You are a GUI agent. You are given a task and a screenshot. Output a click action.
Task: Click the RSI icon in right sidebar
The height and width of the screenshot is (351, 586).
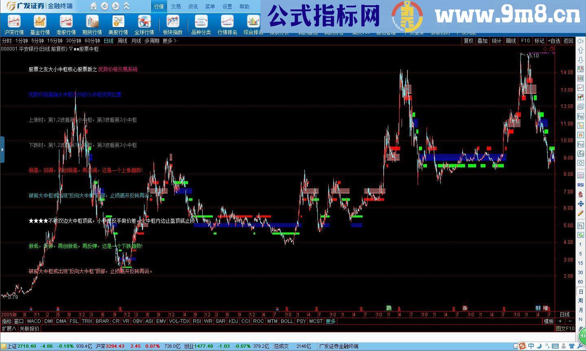click(581, 185)
